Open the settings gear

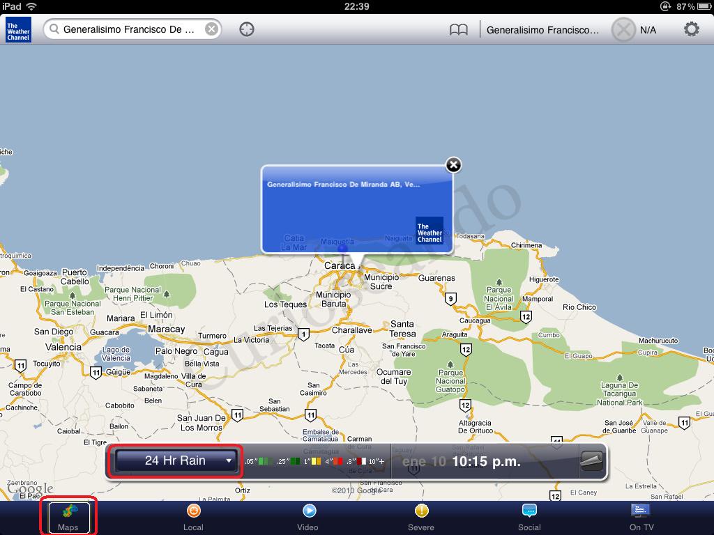click(692, 29)
